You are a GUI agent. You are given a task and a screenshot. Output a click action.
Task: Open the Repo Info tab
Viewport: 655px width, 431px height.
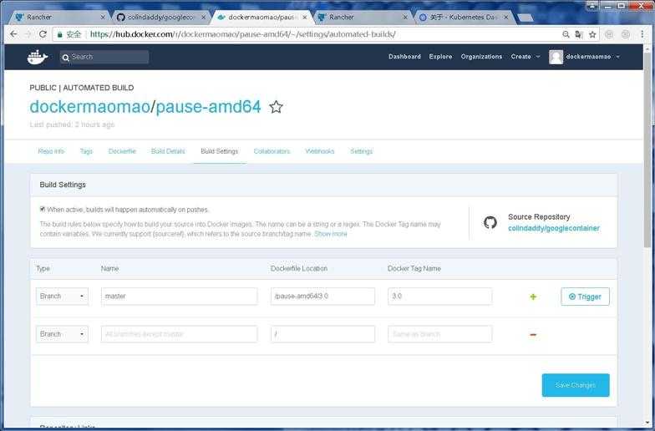click(x=51, y=151)
